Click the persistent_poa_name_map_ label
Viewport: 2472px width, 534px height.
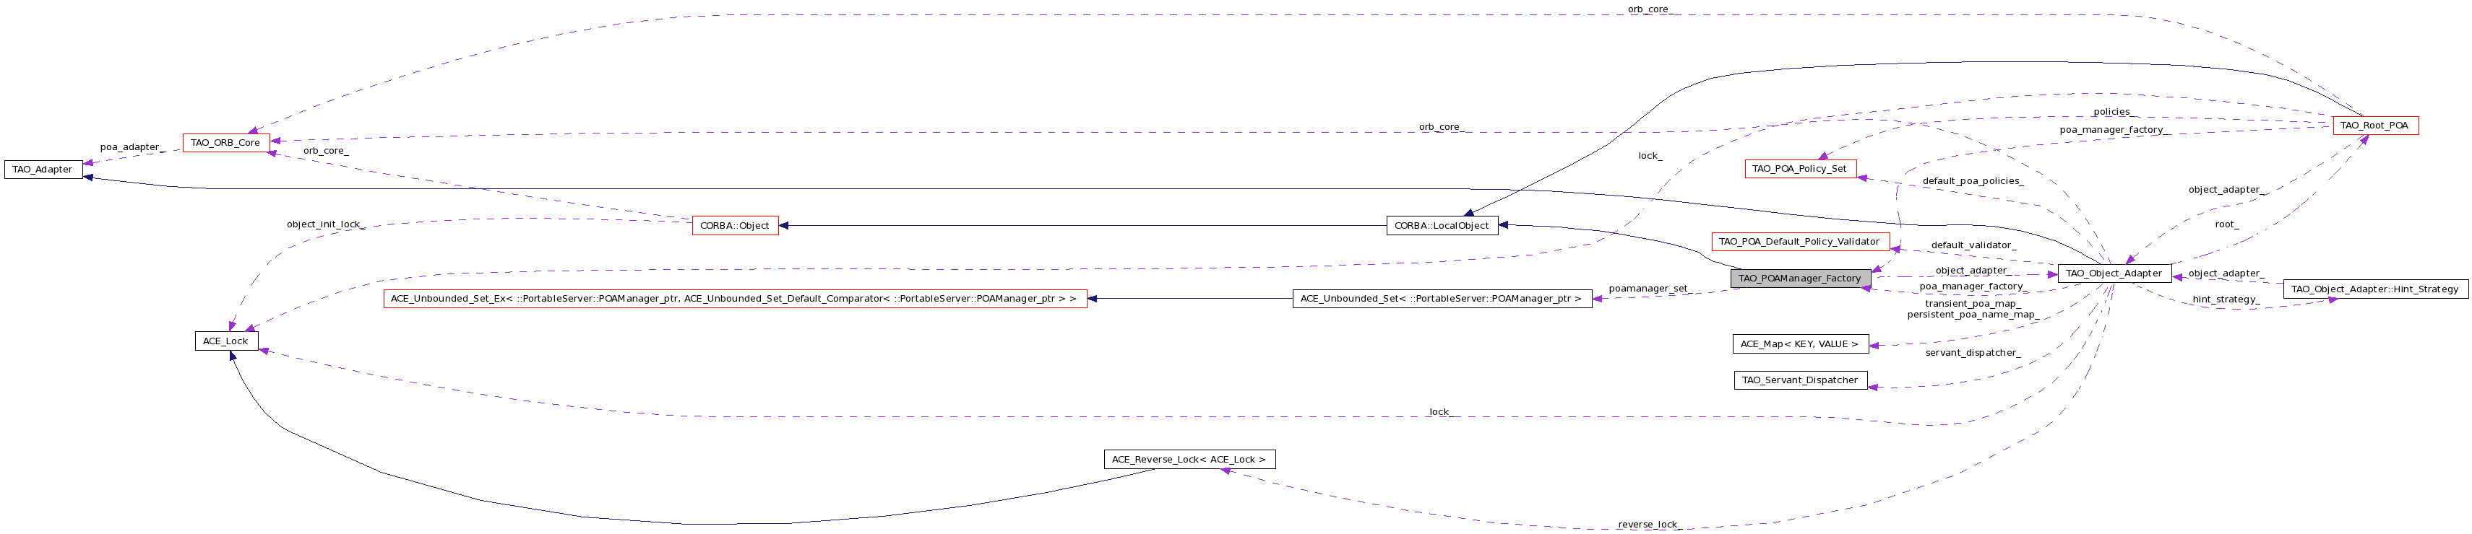(x=1973, y=315)
